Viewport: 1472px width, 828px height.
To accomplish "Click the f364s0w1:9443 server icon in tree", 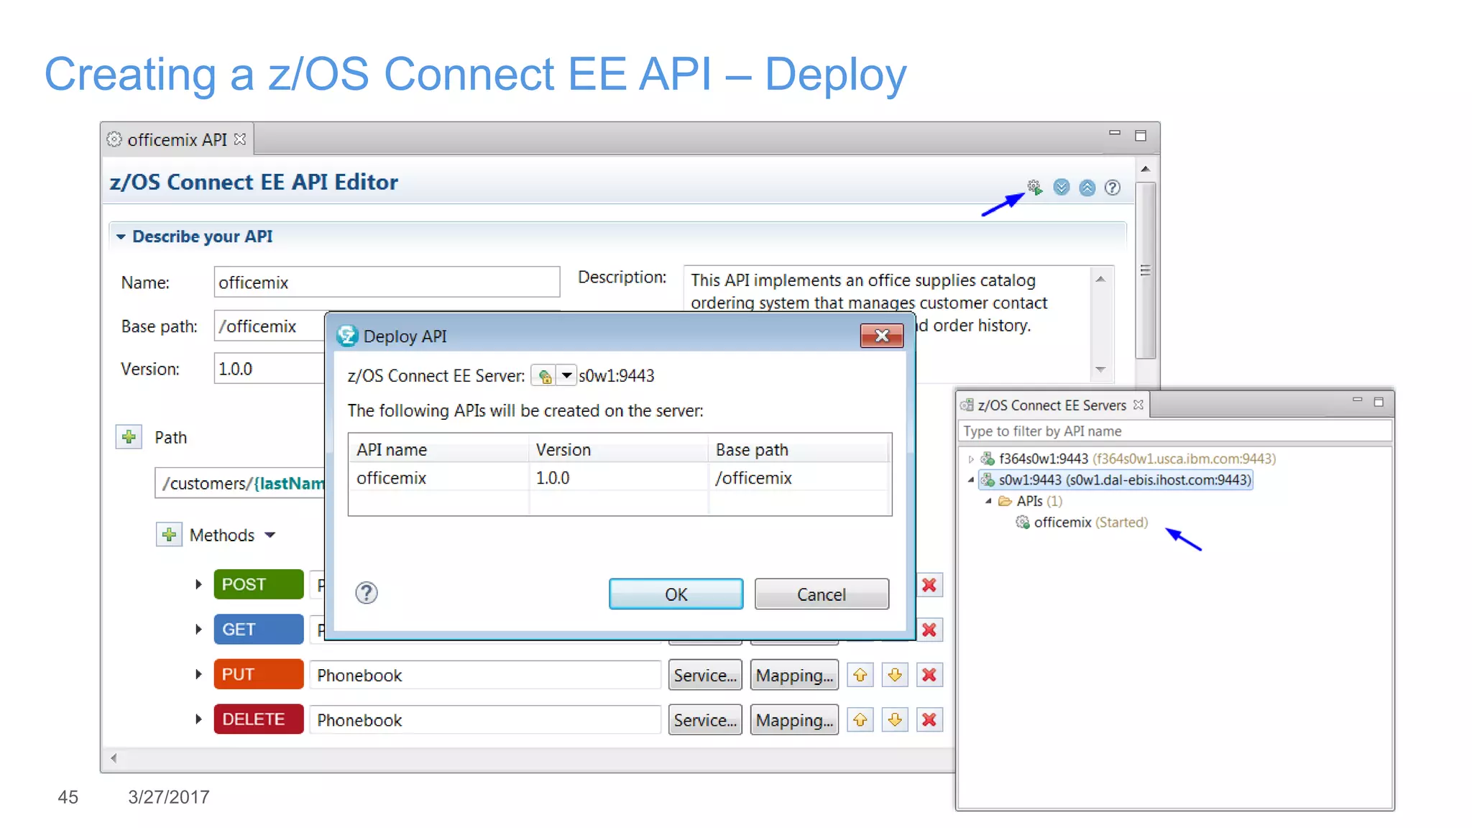I will [x=988, y=459].
